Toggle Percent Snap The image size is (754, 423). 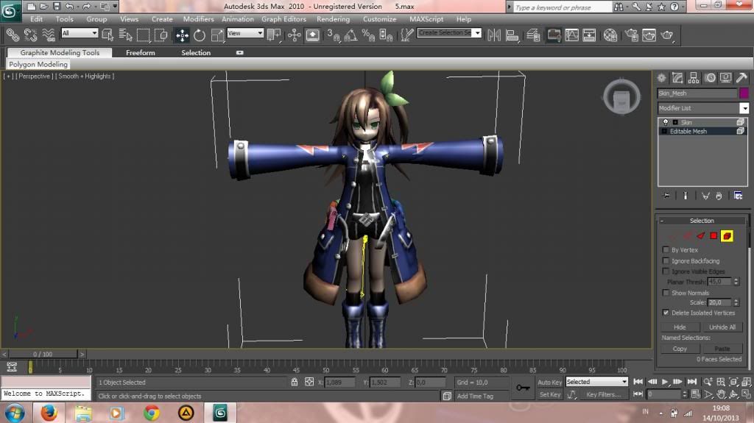point(368,35)
